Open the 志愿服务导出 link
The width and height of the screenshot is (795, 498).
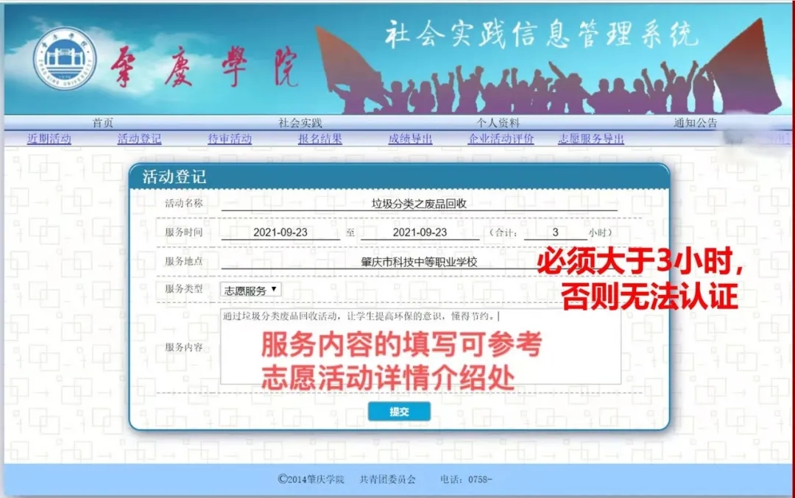click(591, 138)
